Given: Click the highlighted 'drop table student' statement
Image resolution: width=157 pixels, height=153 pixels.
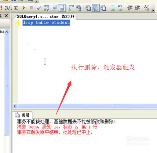Looking at the screenshot, I should point(46,23).
